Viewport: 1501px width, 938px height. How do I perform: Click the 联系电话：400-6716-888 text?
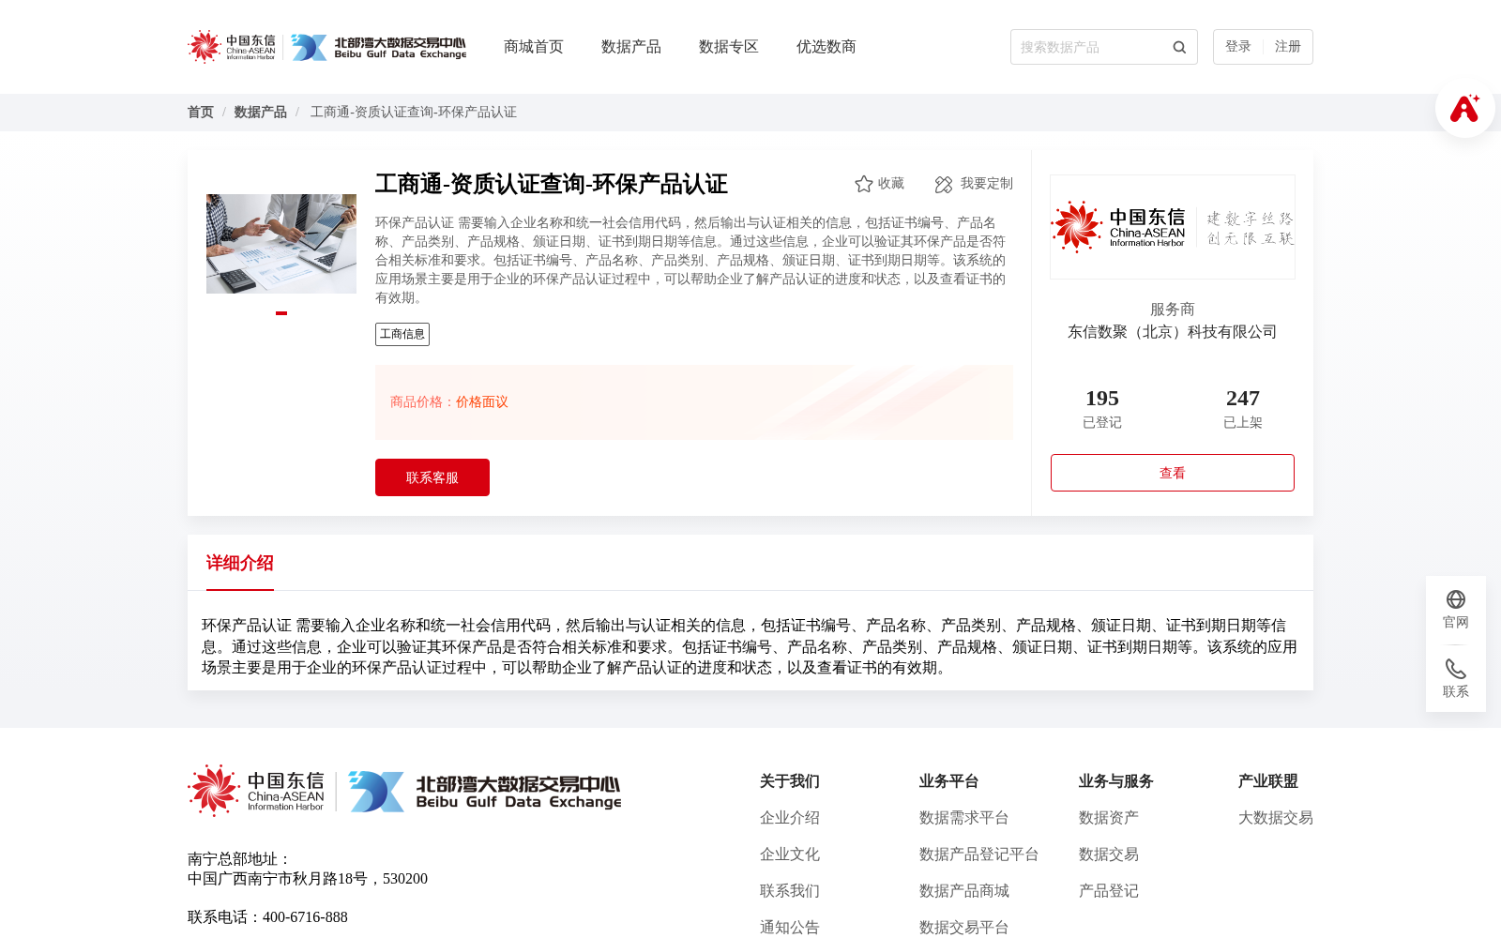click(x=267, y=917)
